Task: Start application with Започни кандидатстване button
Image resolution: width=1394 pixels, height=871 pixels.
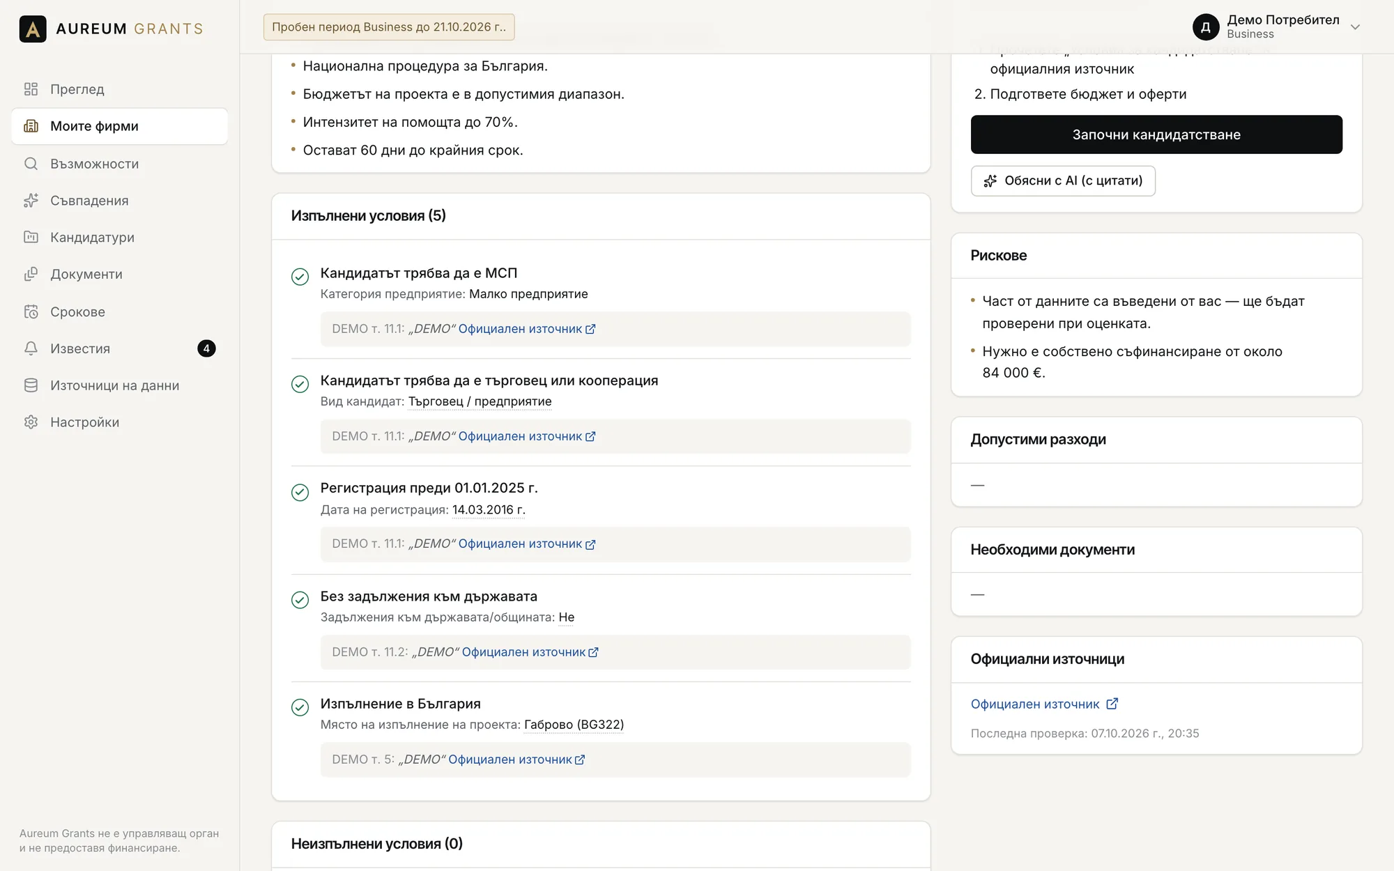Action: (x=1156, y=134)
